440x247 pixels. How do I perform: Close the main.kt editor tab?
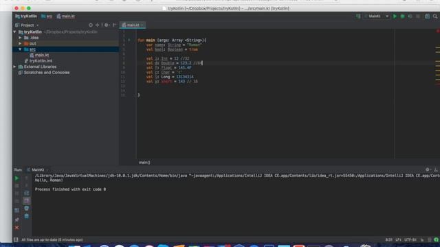[x=142, y=25]
